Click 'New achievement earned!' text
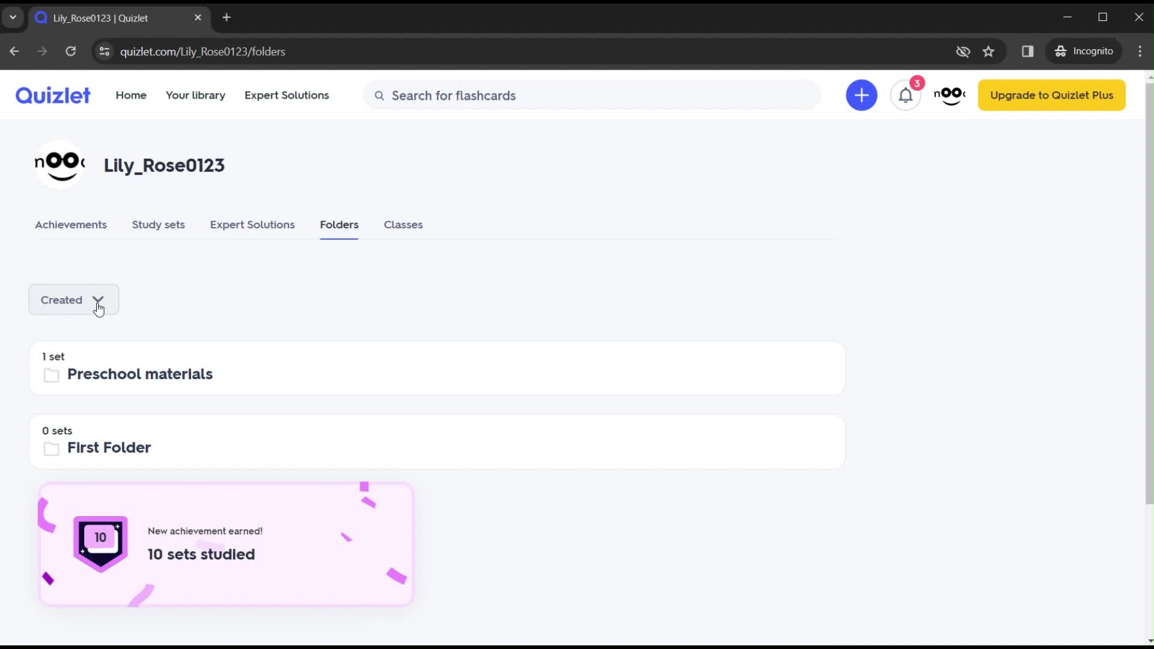The width and height of the screenshot is (1154, 649). tap(205, 531)
